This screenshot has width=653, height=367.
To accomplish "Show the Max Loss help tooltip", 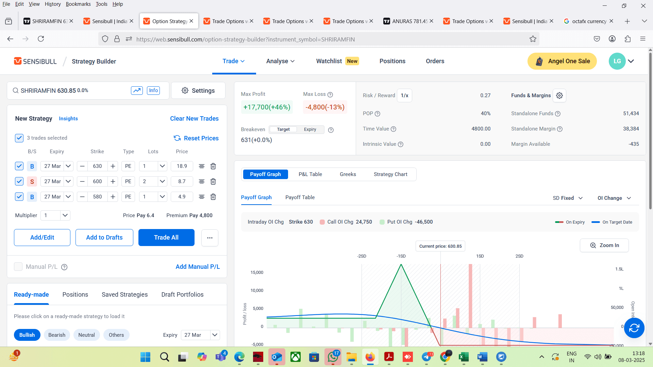I will pos(330,94).
